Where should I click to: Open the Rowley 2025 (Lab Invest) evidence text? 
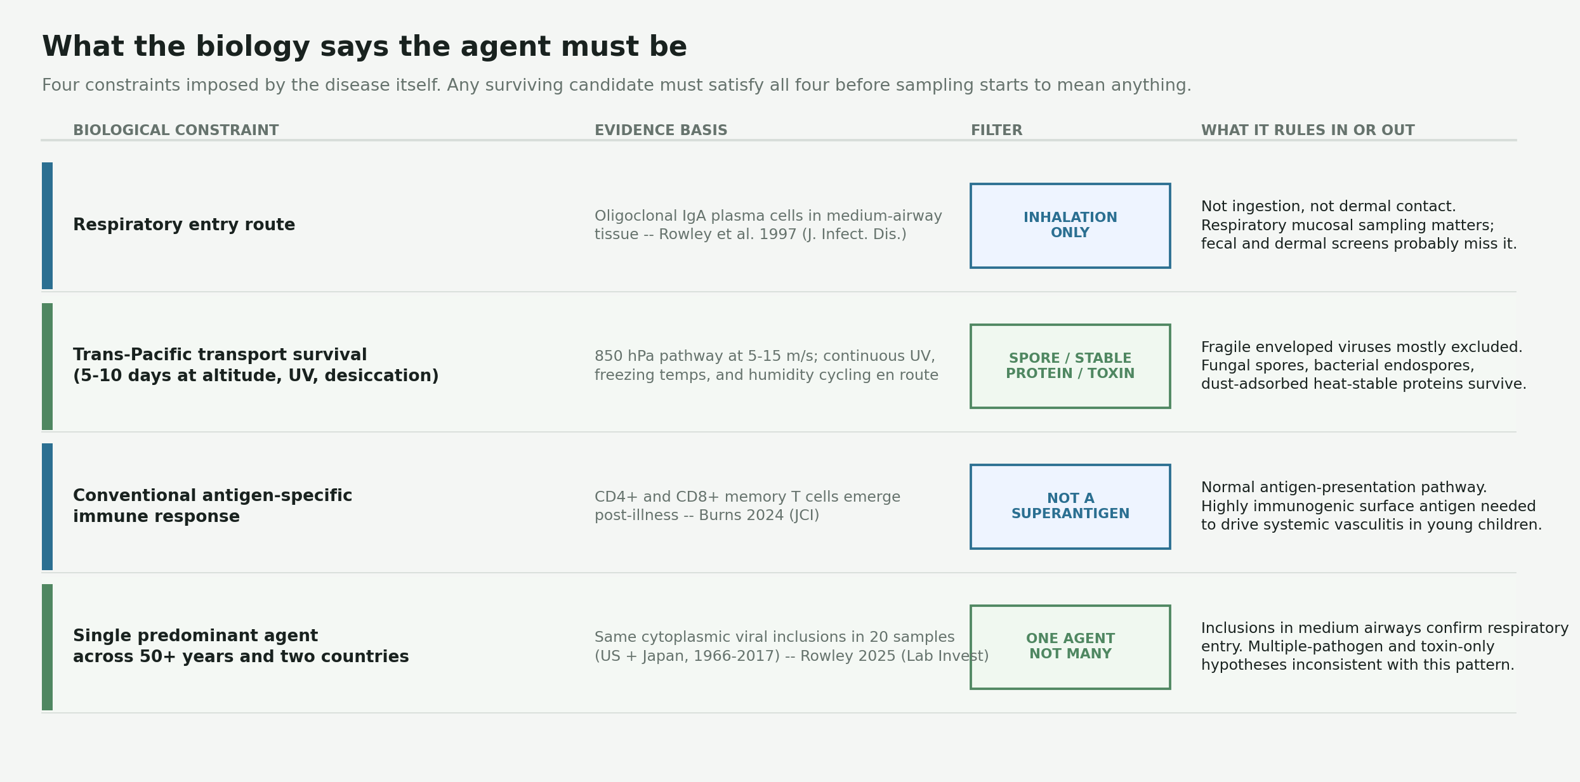point(791,647)
